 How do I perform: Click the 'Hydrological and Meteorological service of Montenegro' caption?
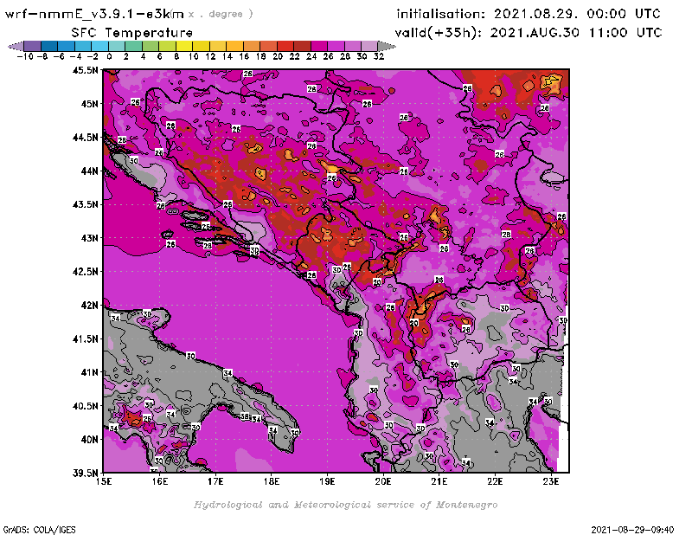[345, 505]
